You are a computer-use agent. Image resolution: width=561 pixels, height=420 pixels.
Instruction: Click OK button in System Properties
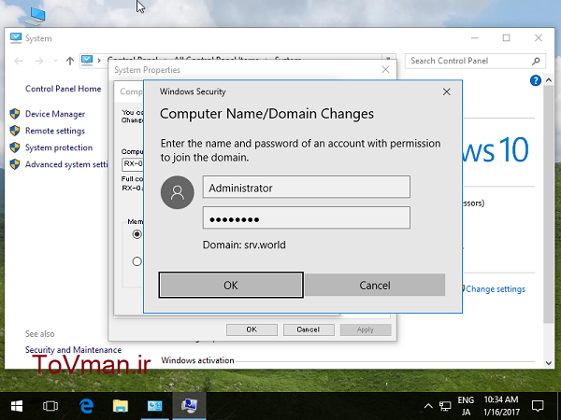point(252,329)
